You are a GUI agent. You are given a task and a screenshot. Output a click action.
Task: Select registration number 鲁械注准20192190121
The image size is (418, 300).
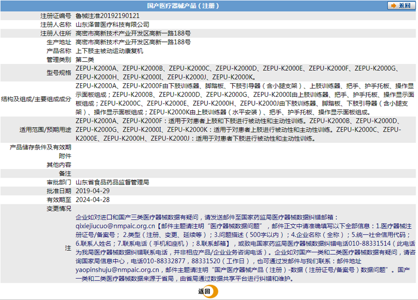point(107,16)
